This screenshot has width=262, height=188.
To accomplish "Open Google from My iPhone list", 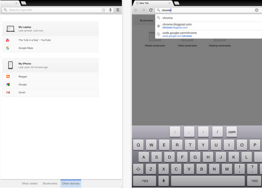I will point(50,85).
